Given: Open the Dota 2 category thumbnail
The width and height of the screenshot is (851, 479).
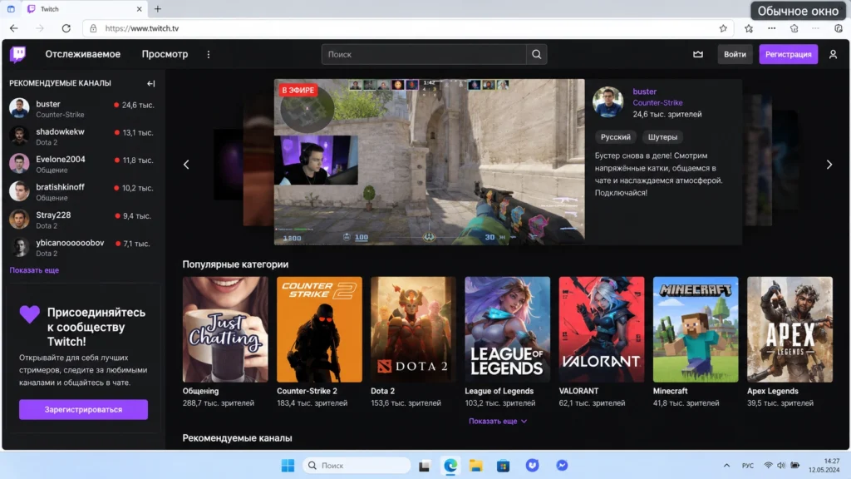Looking at the screenshot, I should click(x=413, y=329).
